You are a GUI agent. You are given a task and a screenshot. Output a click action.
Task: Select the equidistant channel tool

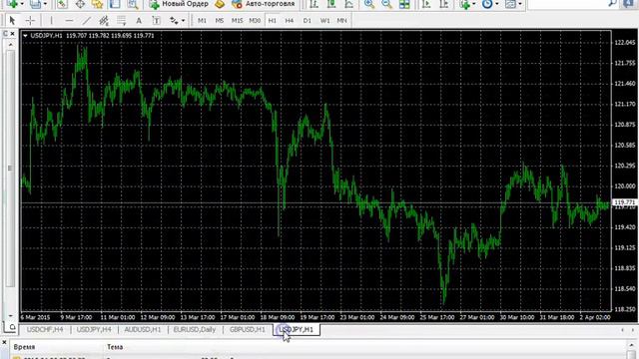[x=104, y=20]
